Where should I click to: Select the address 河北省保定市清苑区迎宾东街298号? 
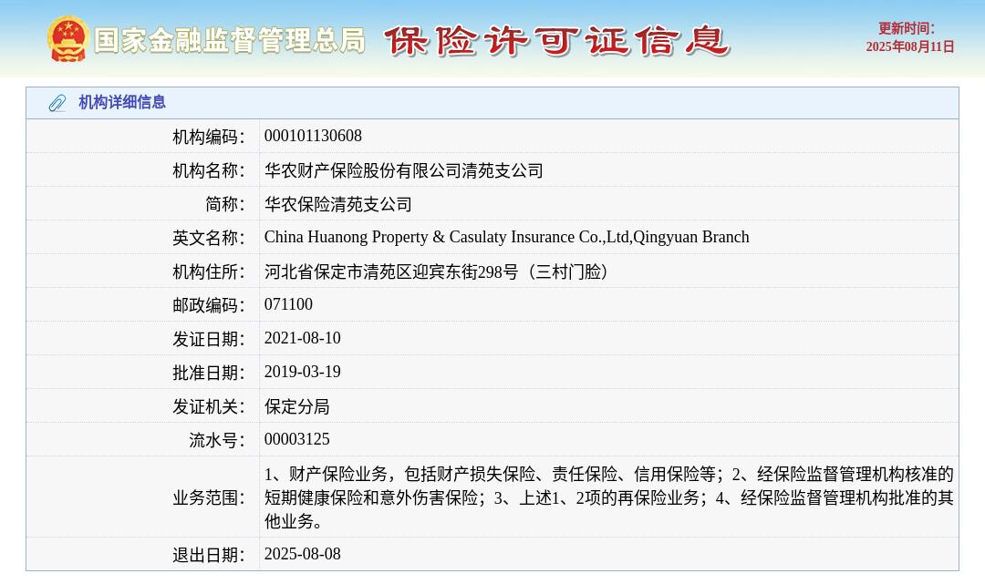437,271
